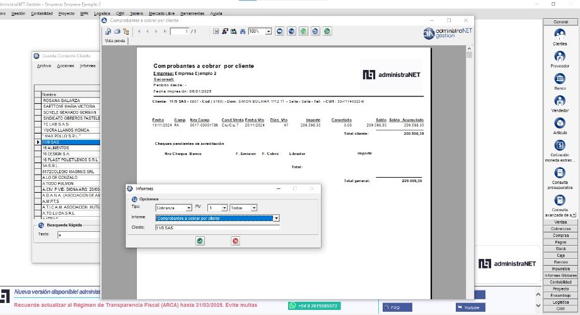
Task: Click the stop loading icon in report toolbar
Action: tap(216, 31)
